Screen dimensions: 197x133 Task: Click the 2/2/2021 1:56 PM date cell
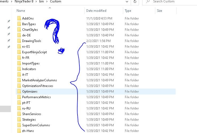click(x=98, y=41)
